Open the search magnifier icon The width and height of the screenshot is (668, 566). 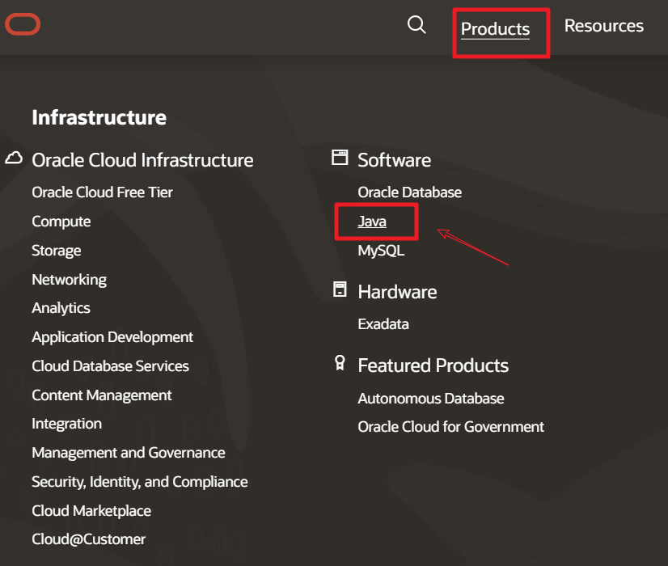point(416,25)
